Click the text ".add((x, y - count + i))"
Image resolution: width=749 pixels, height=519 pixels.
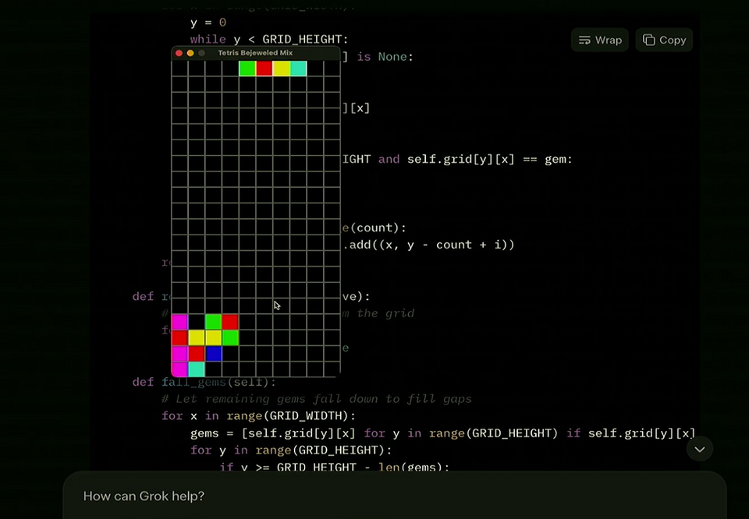pos(428,245)
